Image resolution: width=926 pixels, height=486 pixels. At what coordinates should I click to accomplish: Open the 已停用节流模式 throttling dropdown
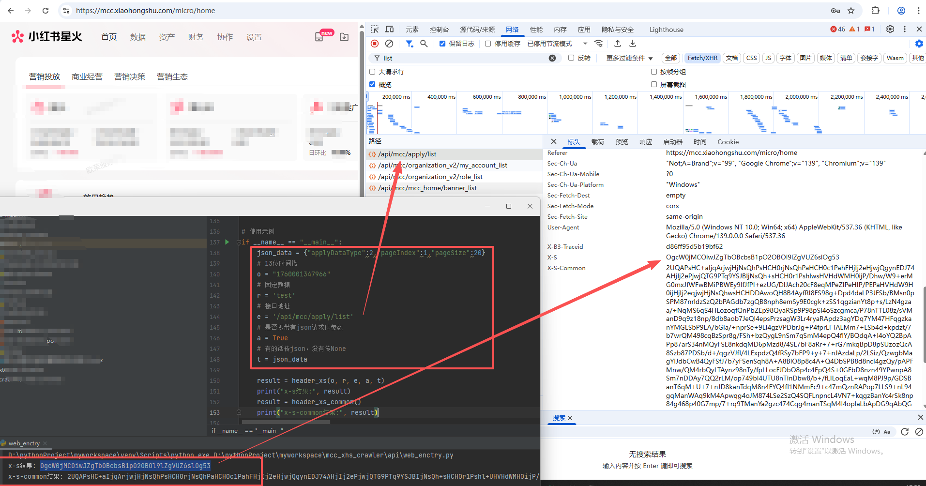click(x=557, y=44)
